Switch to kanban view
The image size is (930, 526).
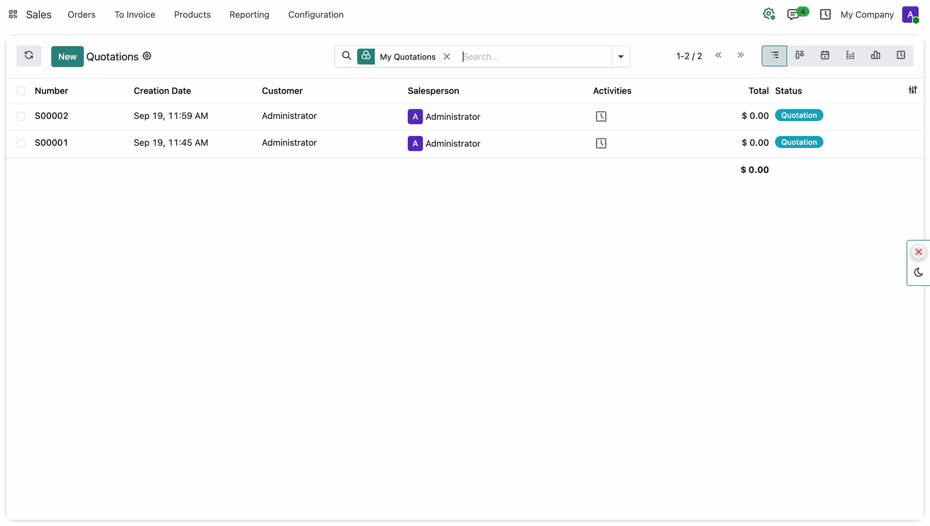click(x=800, y=56)
